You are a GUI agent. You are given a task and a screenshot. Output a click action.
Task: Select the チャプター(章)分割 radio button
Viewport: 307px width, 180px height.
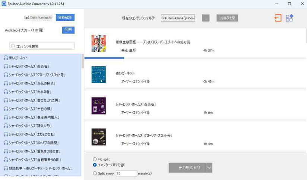[x=95, y=165]
